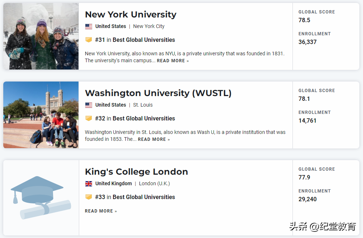Expand King's College London READ MORE

coord(101,211)
